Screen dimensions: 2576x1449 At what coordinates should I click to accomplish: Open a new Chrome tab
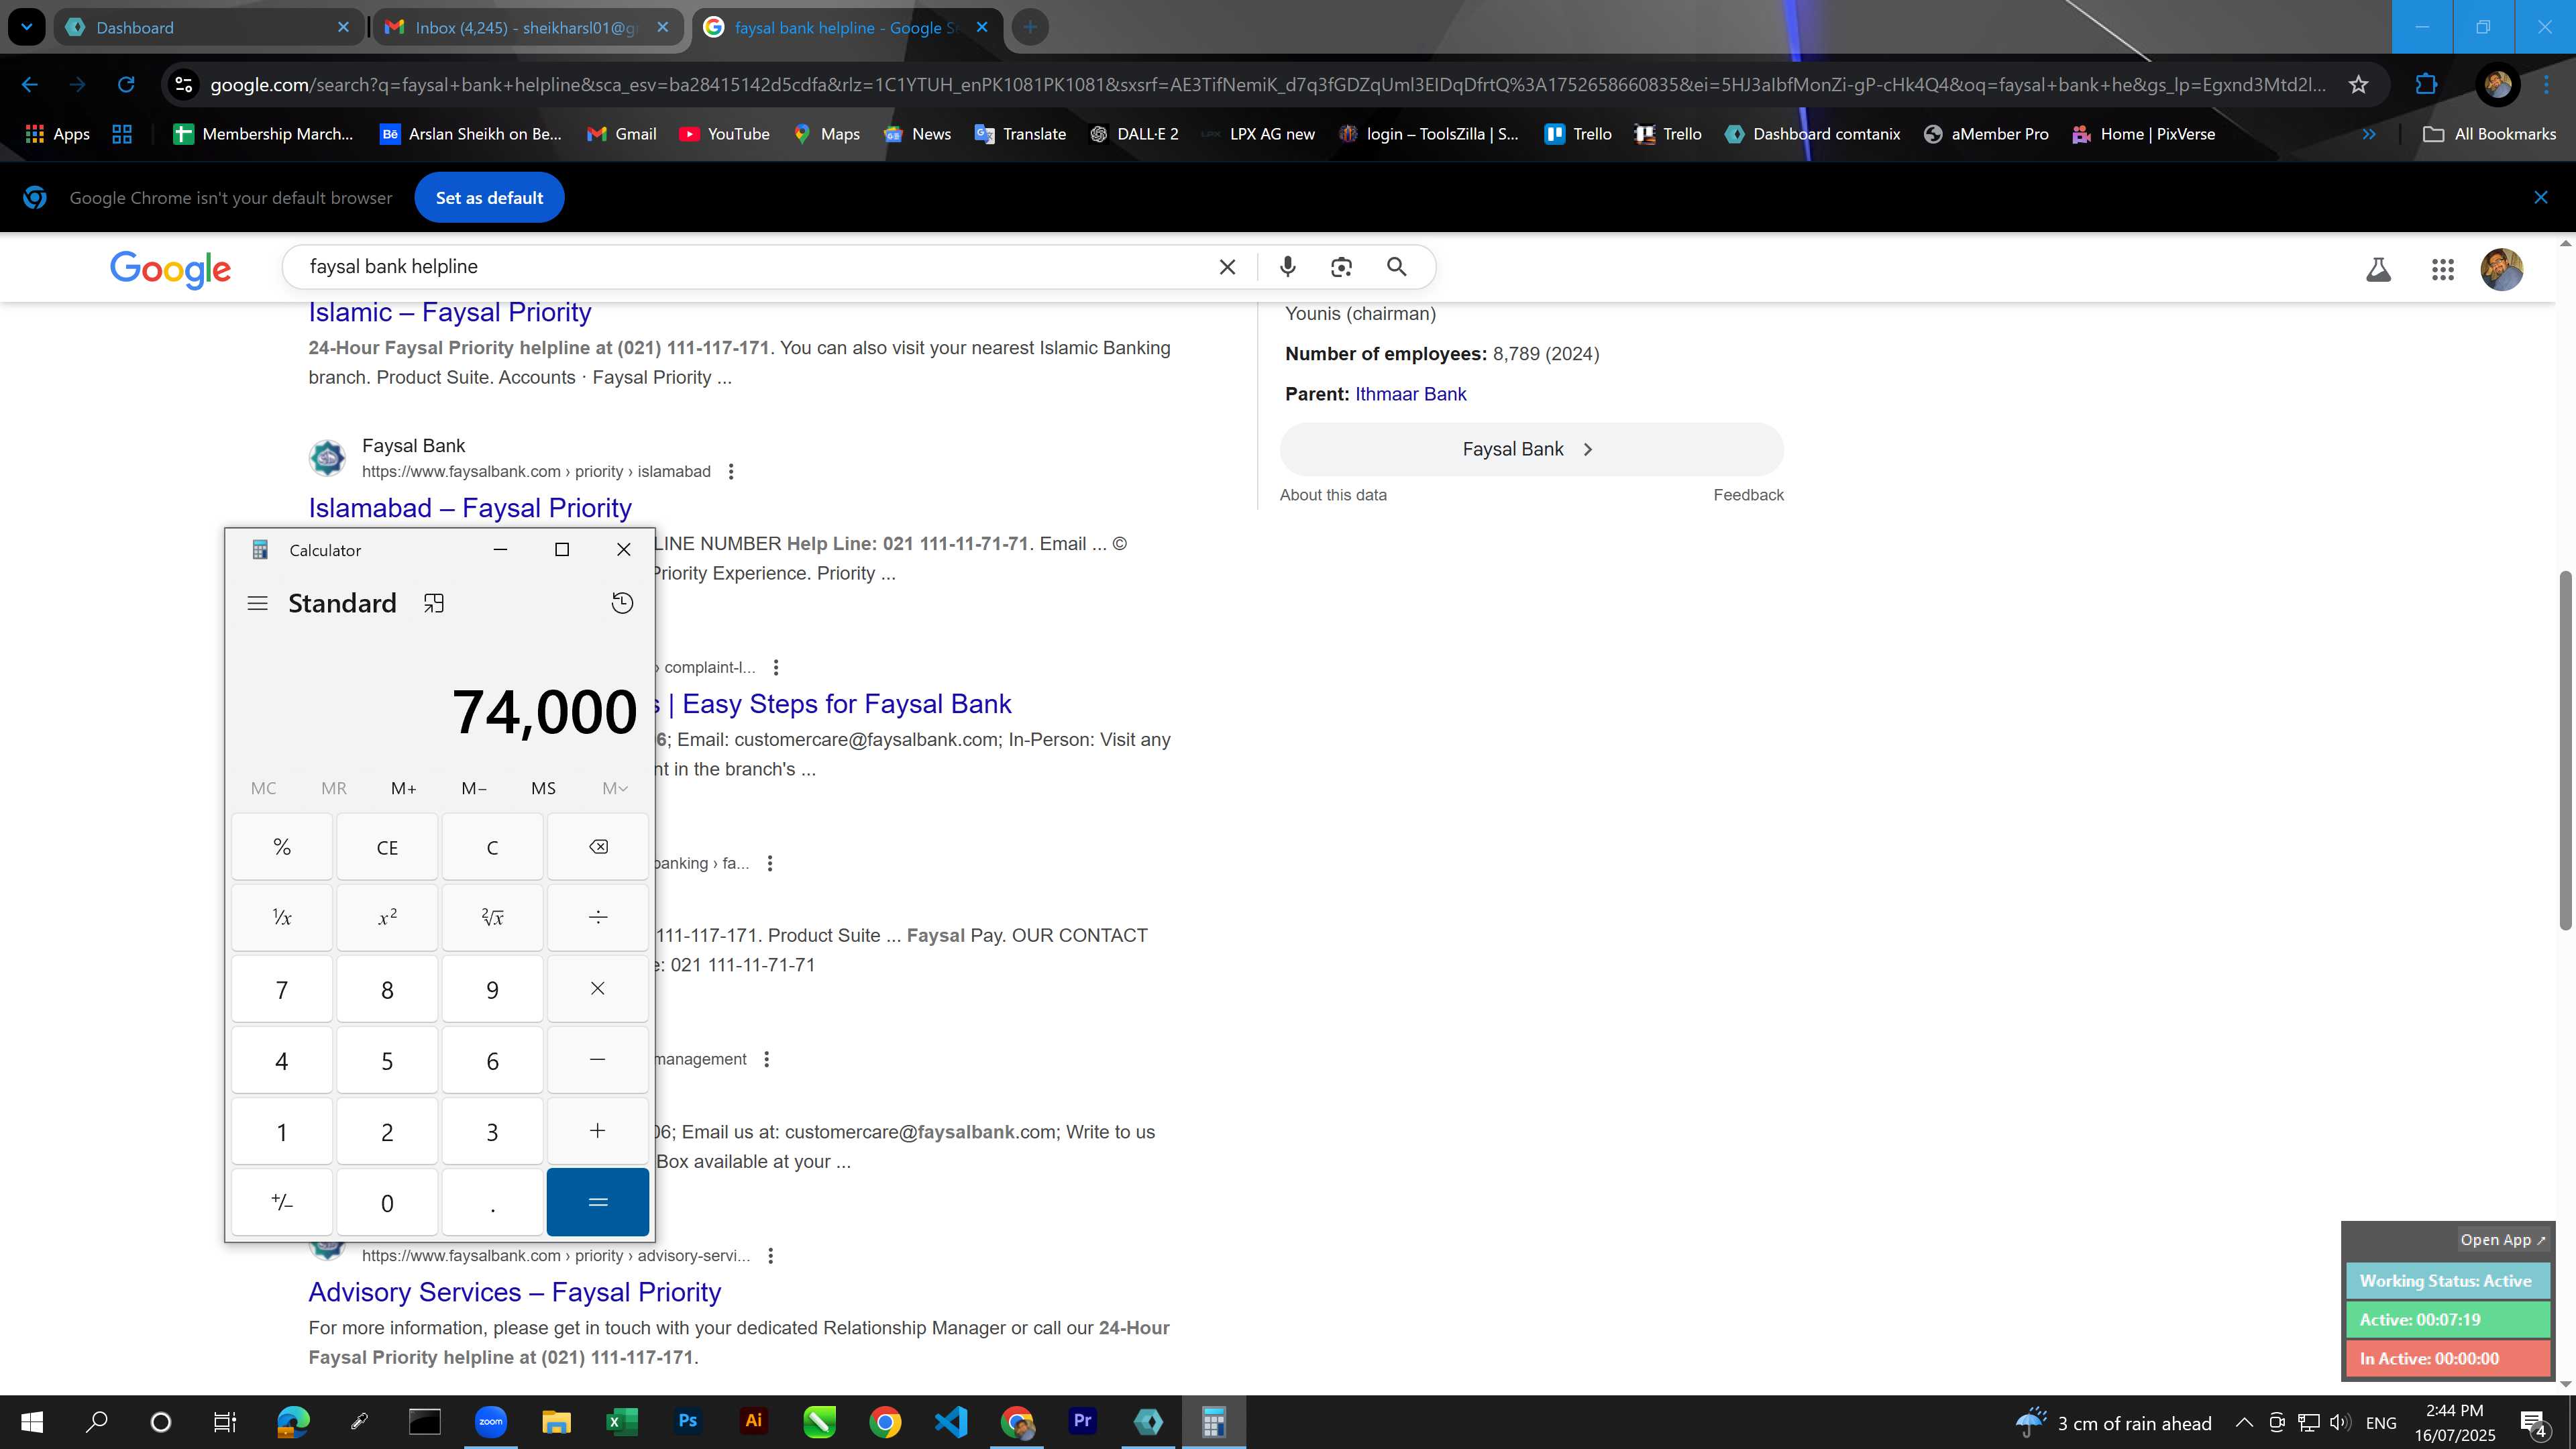click(x=1030, y=27)
